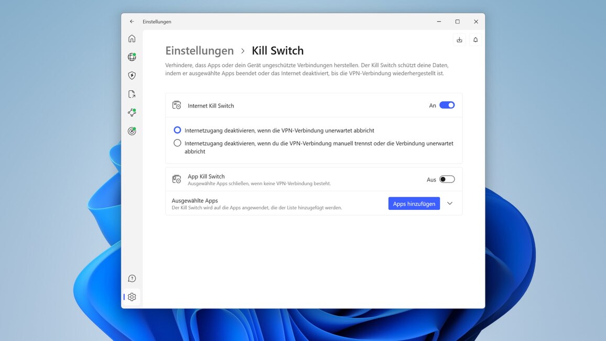Open Dedicated IP via the target icon
The width and height of the screenshot is (606, 341).
132,131
